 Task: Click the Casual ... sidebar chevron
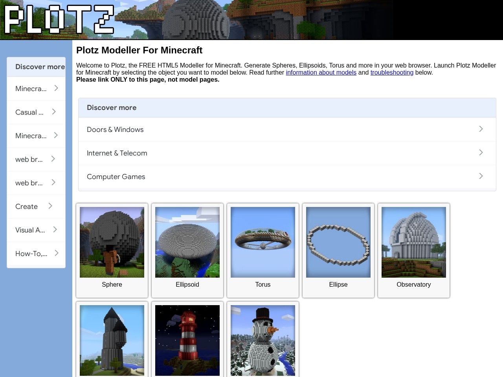click(54, 112)
